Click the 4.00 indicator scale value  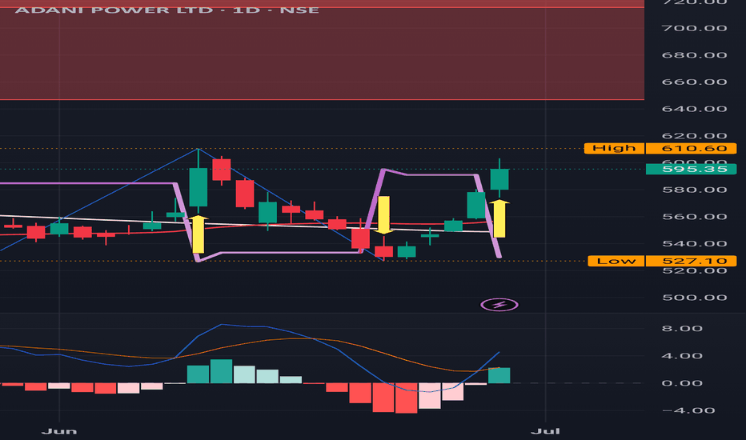point(682,356)
